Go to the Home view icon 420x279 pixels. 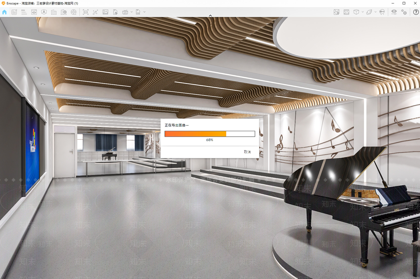click(4, 12)
